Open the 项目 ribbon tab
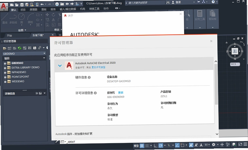 [x=23, y=10]
